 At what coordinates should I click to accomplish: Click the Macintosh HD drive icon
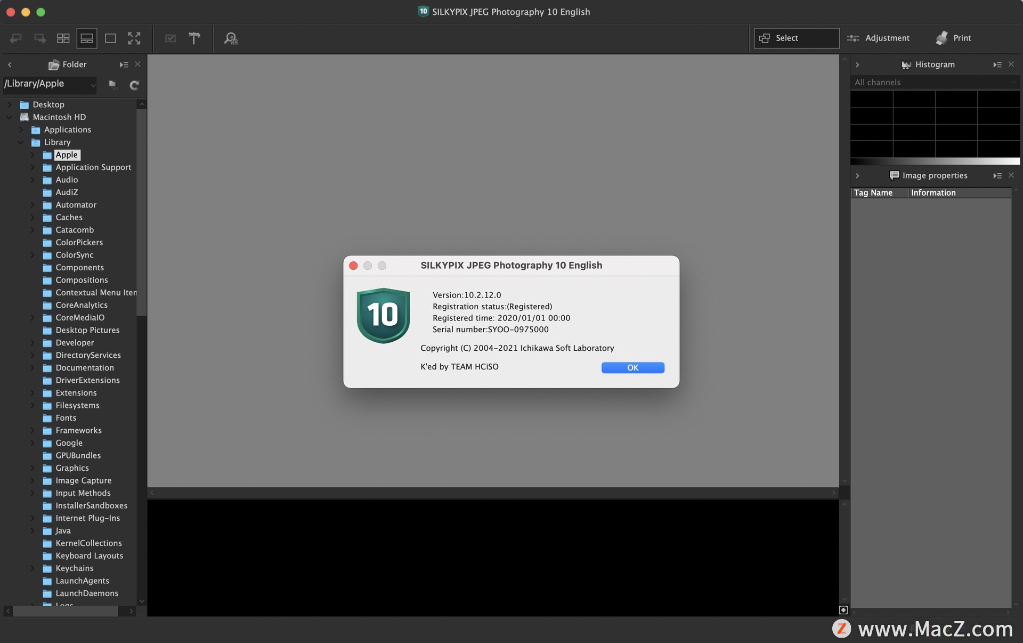pos(24,117)
